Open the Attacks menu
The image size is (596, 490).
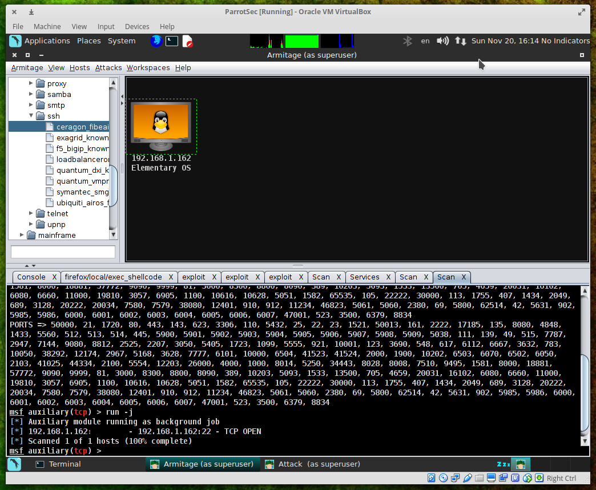click(108, 68)
